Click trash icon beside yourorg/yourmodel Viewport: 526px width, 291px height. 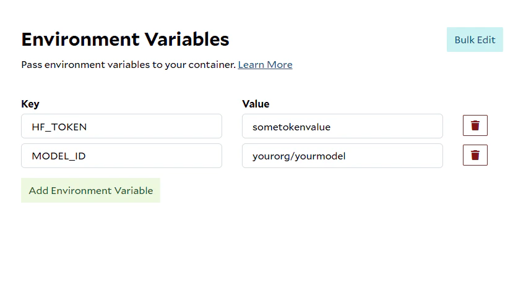click(475, 155)
